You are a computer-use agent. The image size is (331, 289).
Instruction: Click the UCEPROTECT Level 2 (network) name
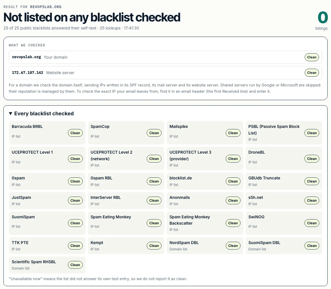112,155
